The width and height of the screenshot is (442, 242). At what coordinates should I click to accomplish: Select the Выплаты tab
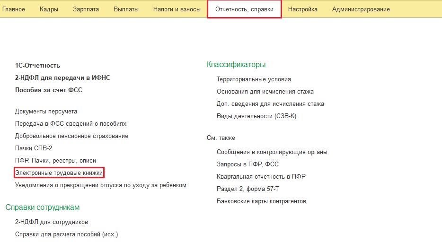click(126, 9)
